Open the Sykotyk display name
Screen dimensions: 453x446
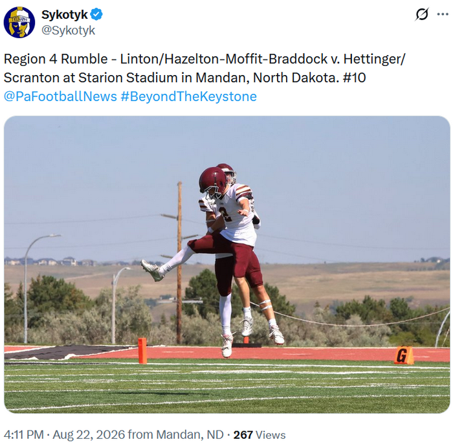tap(65, 14)
